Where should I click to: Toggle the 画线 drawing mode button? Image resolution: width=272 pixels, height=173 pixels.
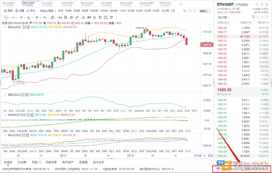point(30,11)
